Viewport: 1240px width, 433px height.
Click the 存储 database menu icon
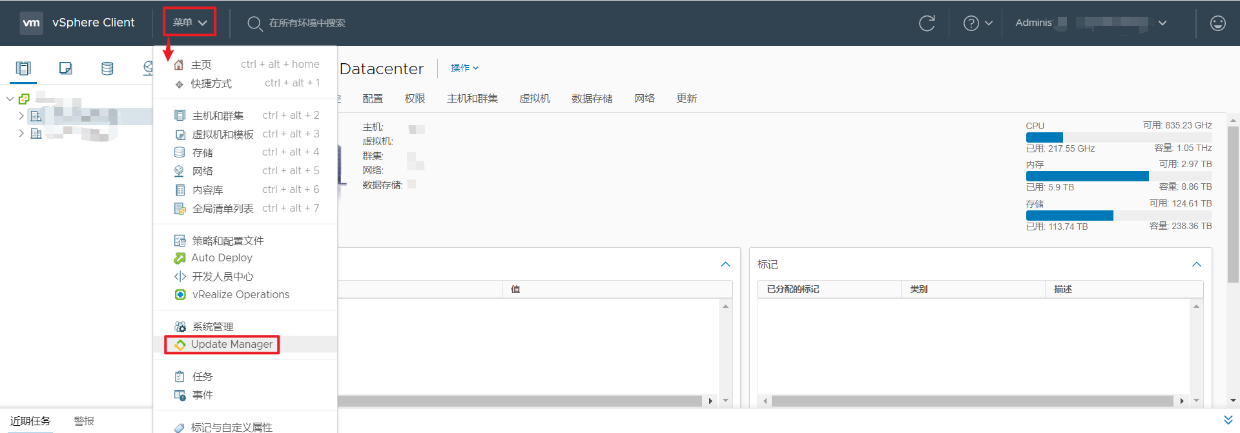pos(180,152)
